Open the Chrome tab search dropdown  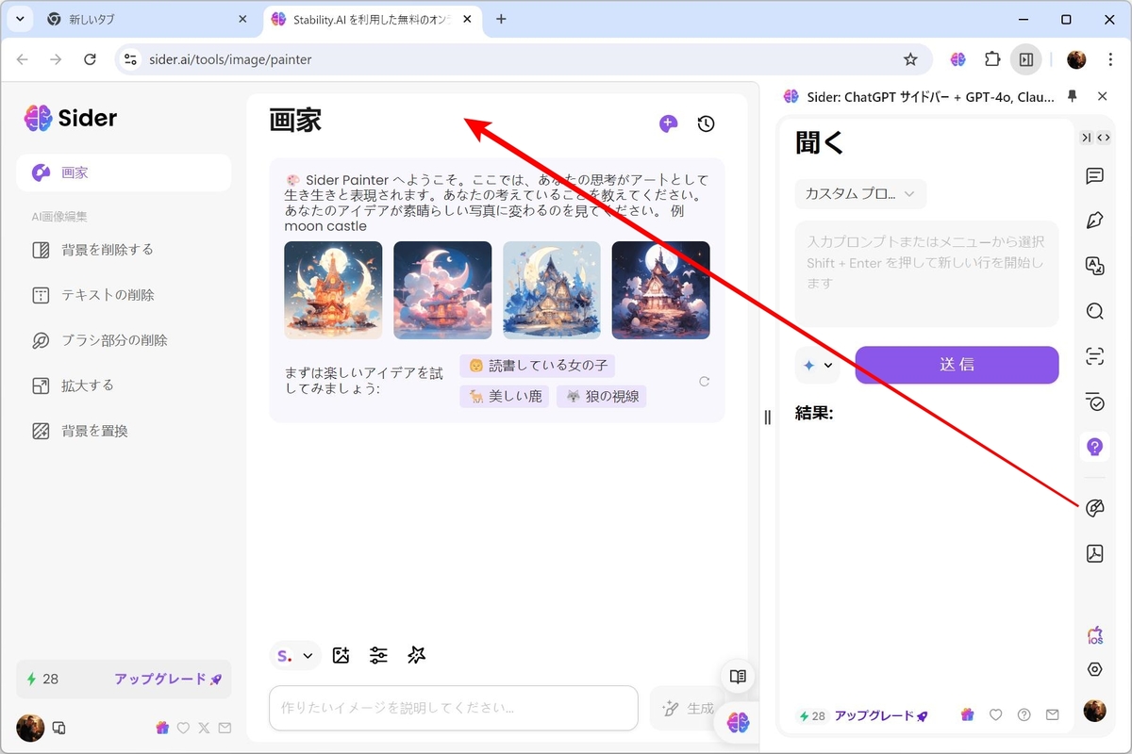click(x=21, y=19)
